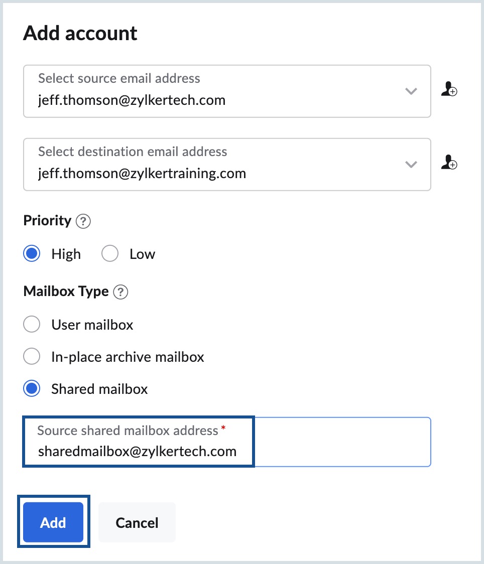Select the High priority option
484x564 pixels.
click(31, 253)
